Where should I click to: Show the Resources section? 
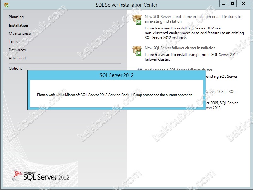[17, 50]
